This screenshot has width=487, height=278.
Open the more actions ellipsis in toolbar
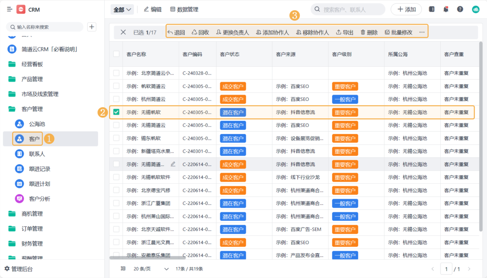coord(422,32)
